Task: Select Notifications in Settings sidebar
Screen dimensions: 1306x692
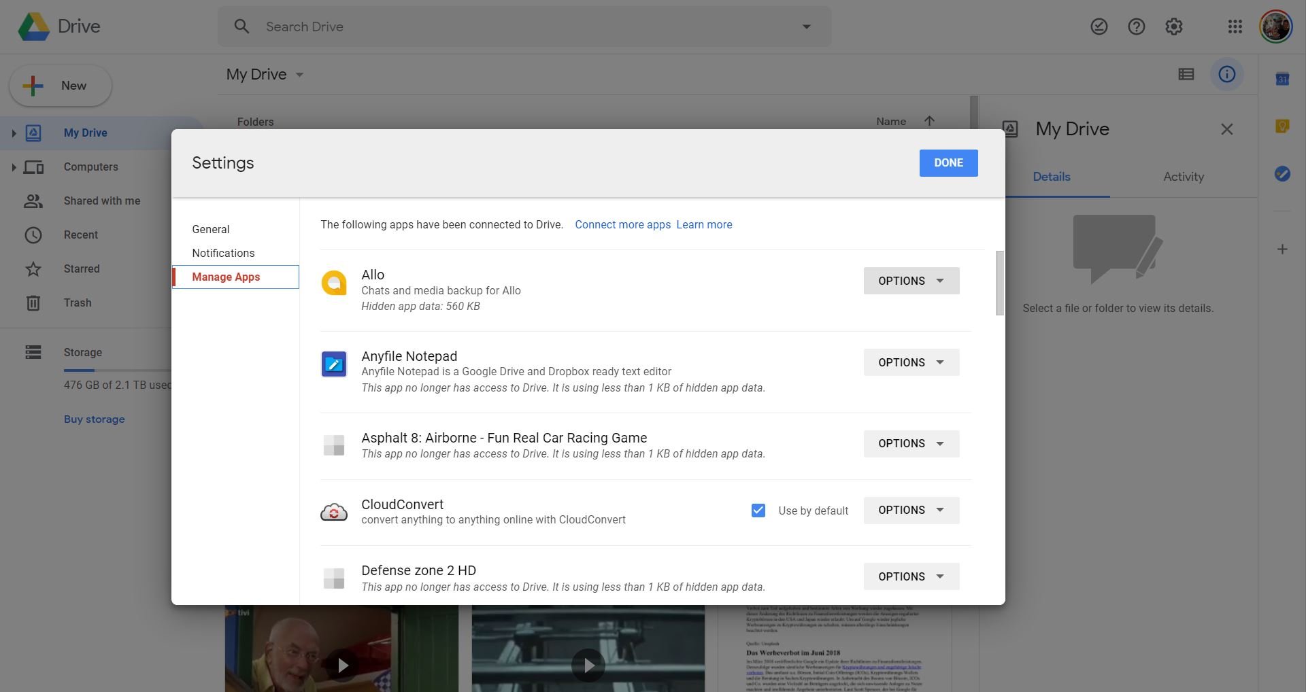Action: pyautogui.click(x=223, y=253)
